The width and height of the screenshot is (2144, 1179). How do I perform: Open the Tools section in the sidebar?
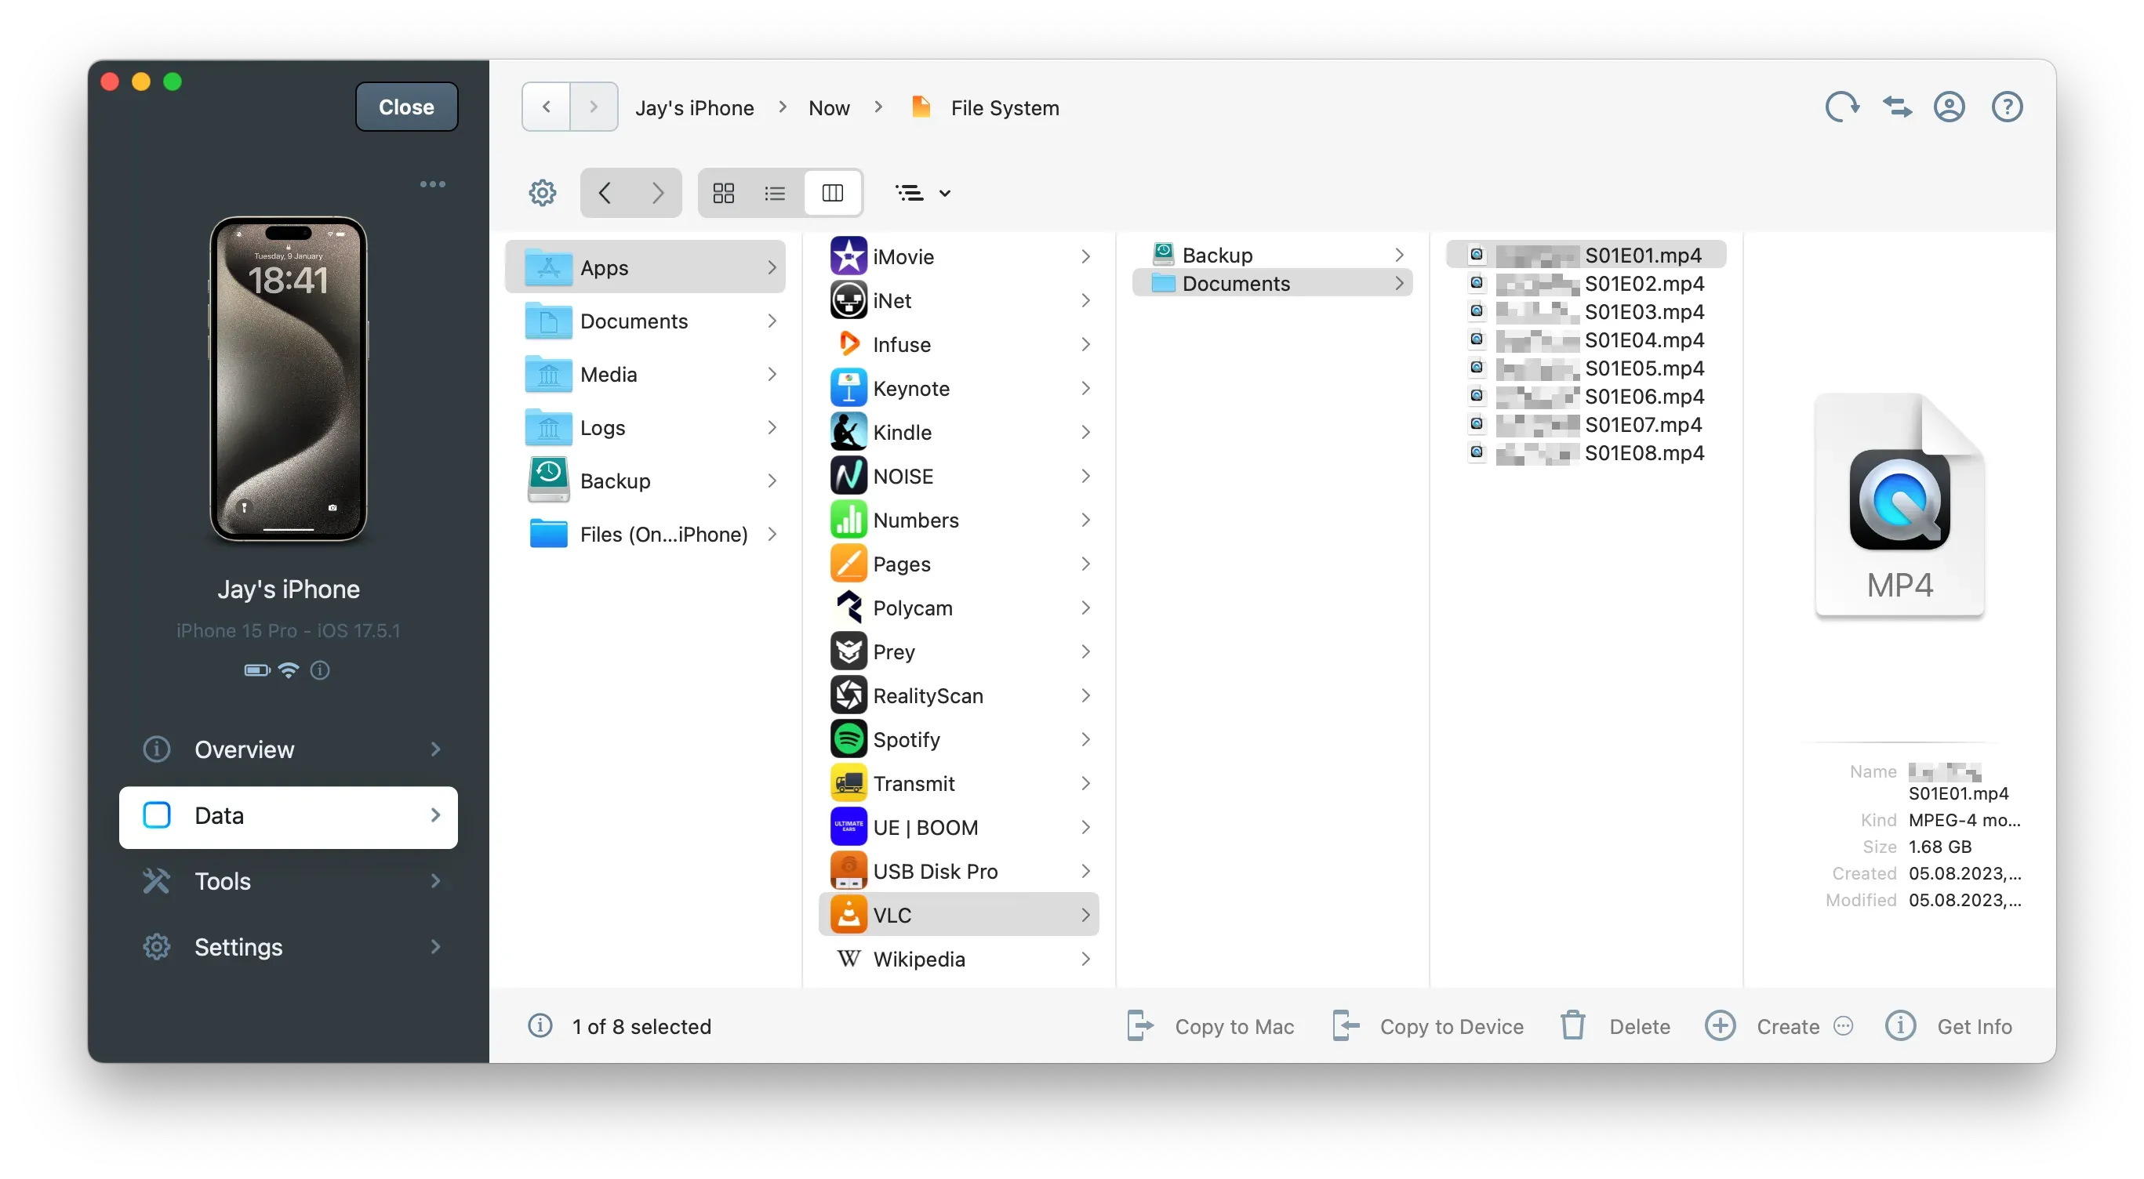[x=222, y=881]
